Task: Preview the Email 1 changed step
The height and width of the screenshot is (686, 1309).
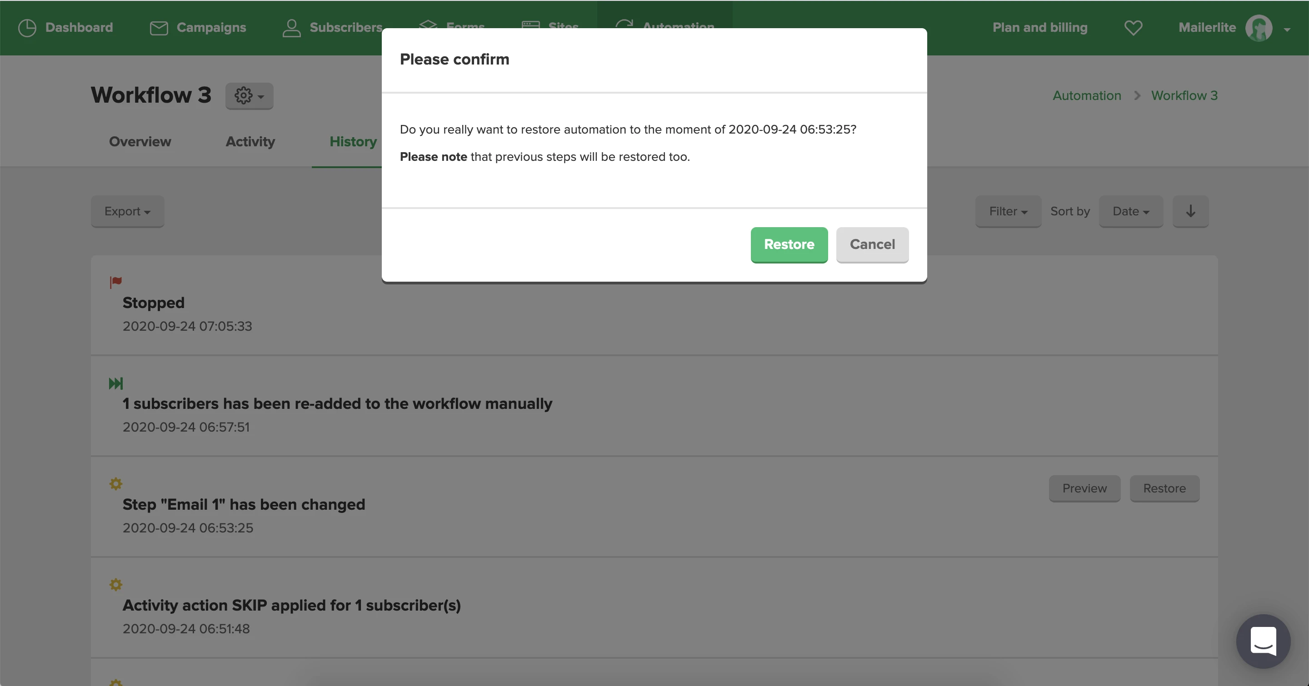Action: click(1084, 488)
